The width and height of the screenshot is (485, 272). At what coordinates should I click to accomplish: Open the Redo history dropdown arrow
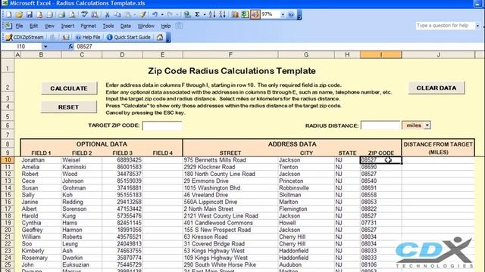click(x=177, y=14)
